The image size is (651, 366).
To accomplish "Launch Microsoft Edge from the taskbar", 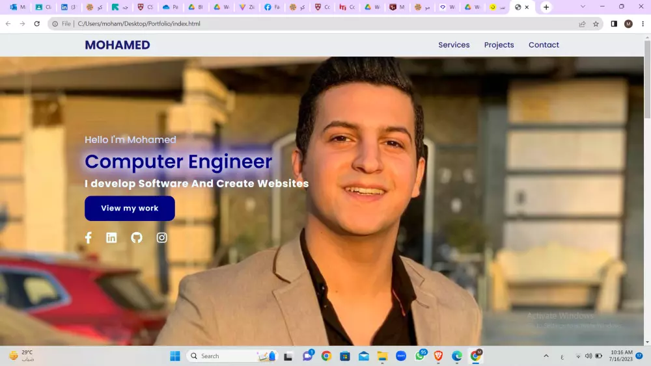I will pos(457,356).
